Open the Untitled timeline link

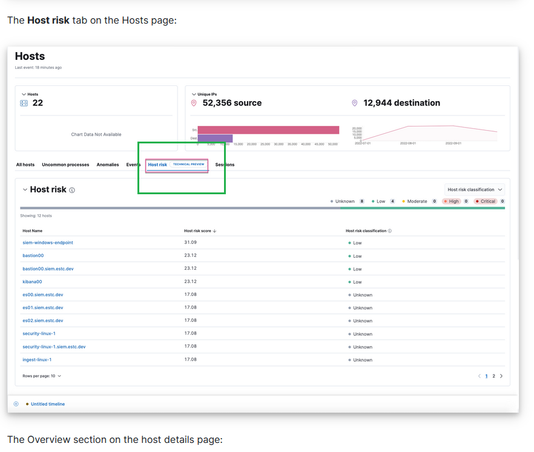(48, 404)
